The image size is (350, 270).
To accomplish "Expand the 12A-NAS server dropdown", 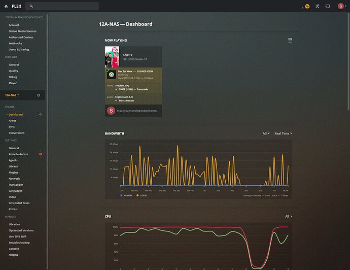I will (x=12, y=95).
